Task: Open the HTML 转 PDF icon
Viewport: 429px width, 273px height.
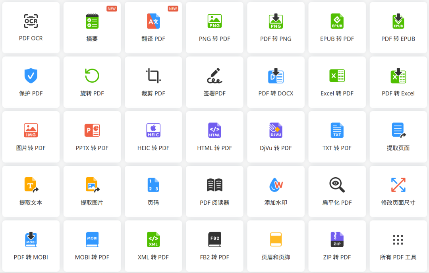Action: coord(214,130)
